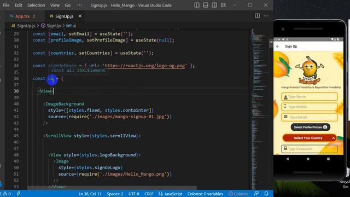Switch to the SignUp.js tab
This screenshot has height=197, width=350.
click(65, 16)
